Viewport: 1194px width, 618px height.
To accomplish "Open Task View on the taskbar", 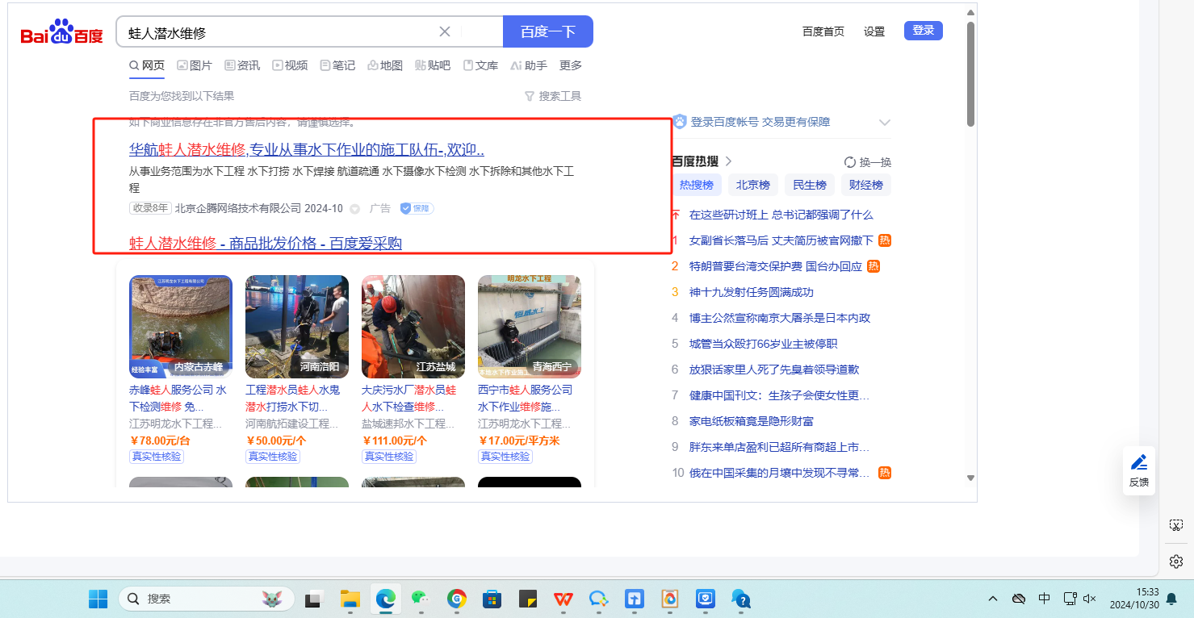I will coord(313,599).
